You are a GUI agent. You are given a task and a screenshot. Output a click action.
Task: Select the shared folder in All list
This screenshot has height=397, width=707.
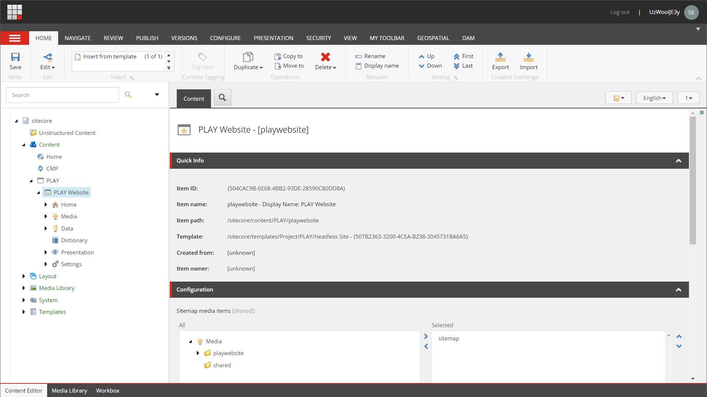click(x=218, y=365)
